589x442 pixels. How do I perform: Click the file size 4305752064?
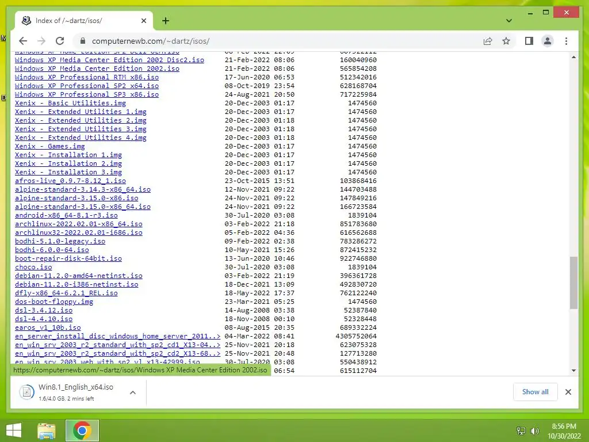tap(356, 336)
